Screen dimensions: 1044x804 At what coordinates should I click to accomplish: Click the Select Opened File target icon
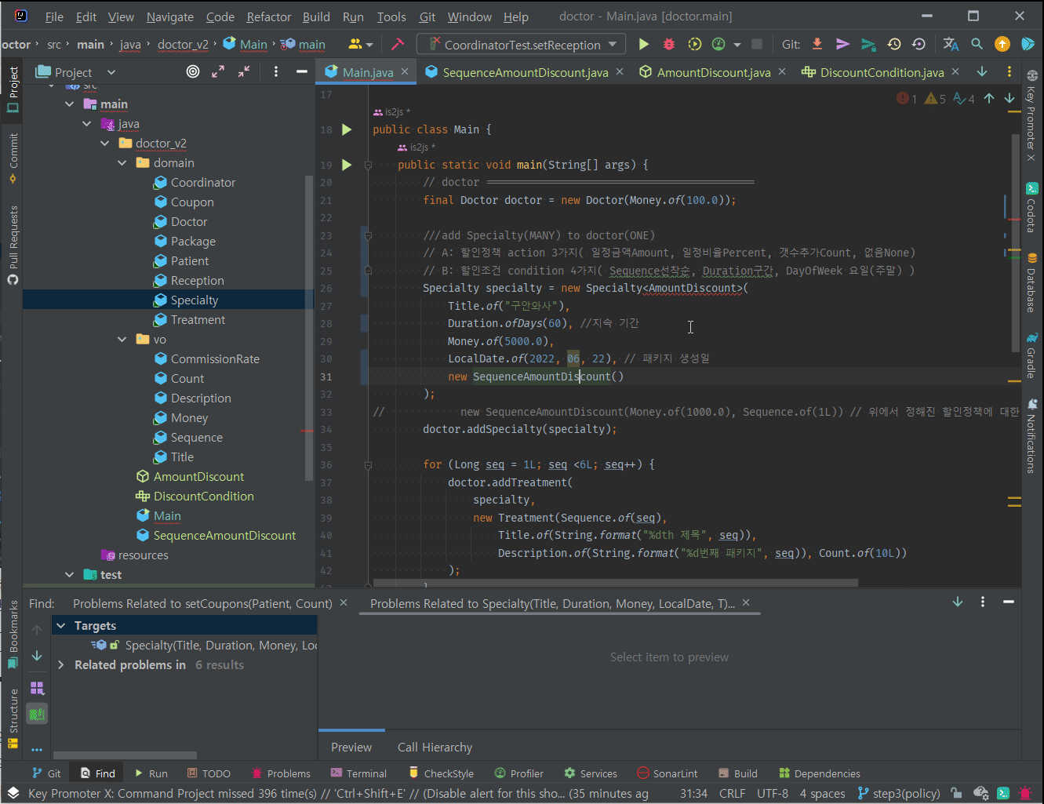(193, 72)
